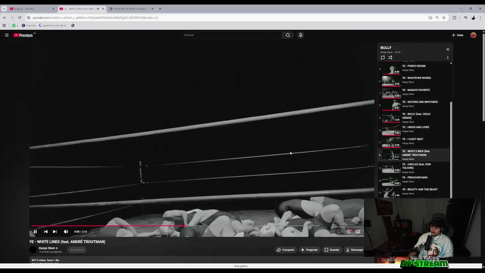Toggle shuffle for the BULLY playlist
The width and height of the screenshot is (485, 273).
click(x=390, y=58)
